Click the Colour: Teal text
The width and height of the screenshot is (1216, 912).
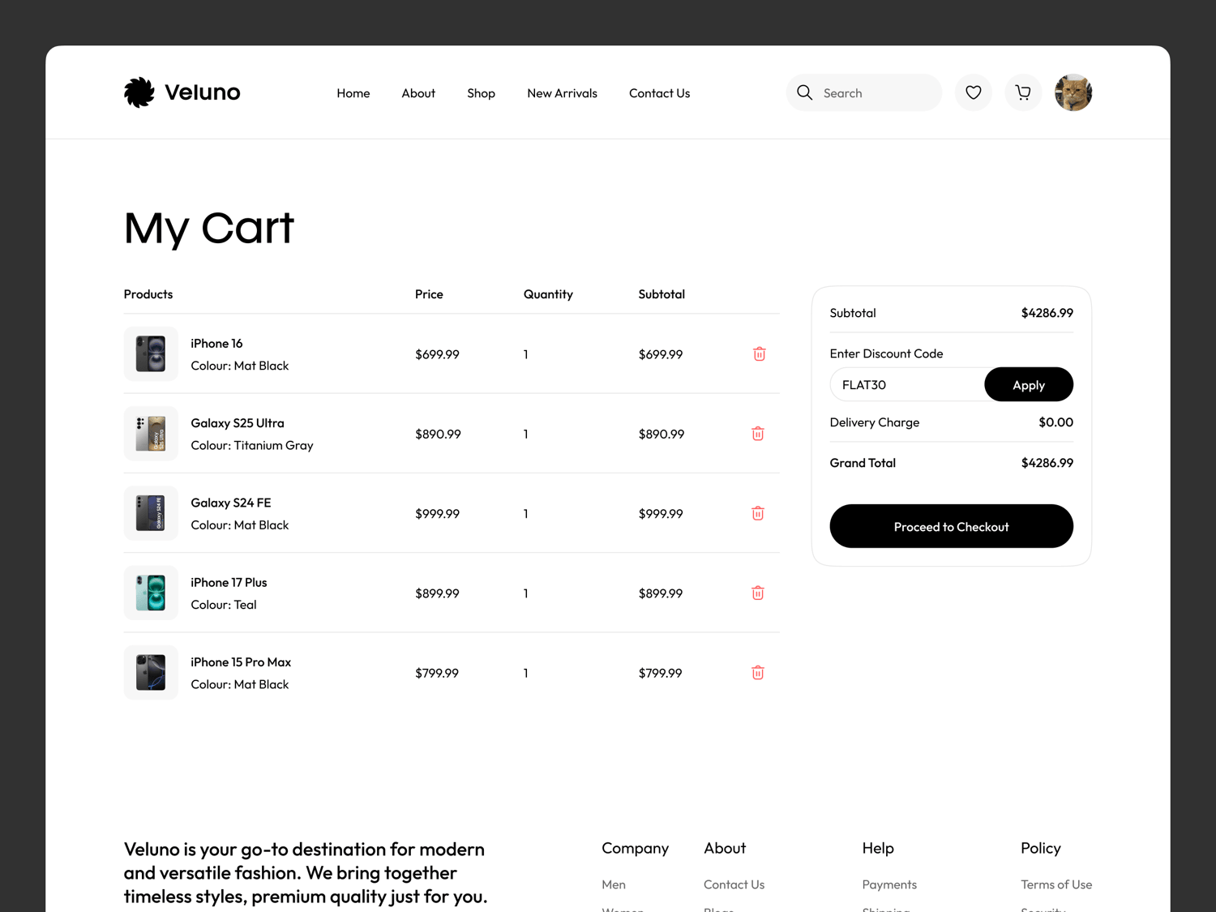point(224,605)
